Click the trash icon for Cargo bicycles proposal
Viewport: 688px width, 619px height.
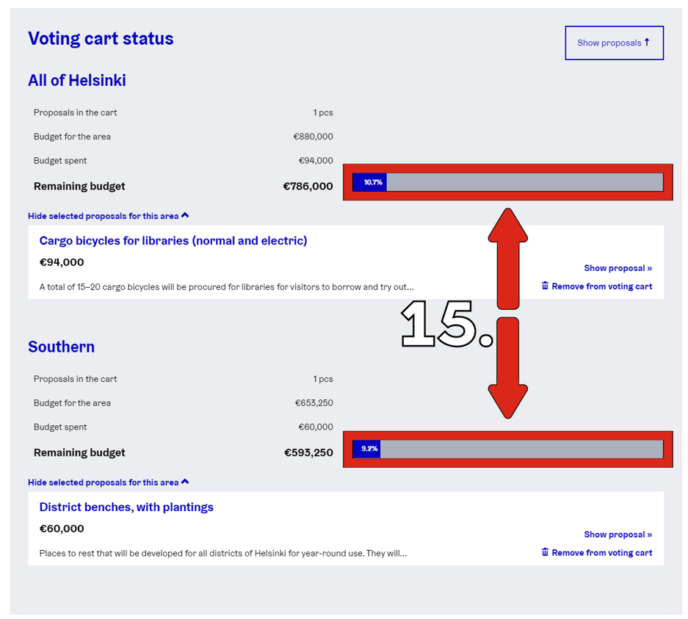[x=545, y=286]
